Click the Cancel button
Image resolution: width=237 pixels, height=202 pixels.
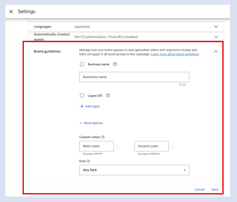199,190
